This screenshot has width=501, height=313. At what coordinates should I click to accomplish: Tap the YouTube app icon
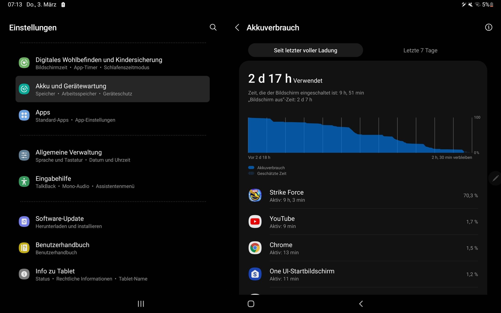pos(255,222)
